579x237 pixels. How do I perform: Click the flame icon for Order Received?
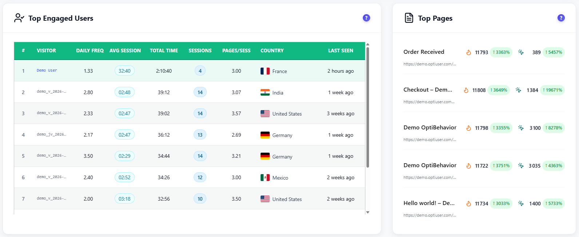pos(469,52)
